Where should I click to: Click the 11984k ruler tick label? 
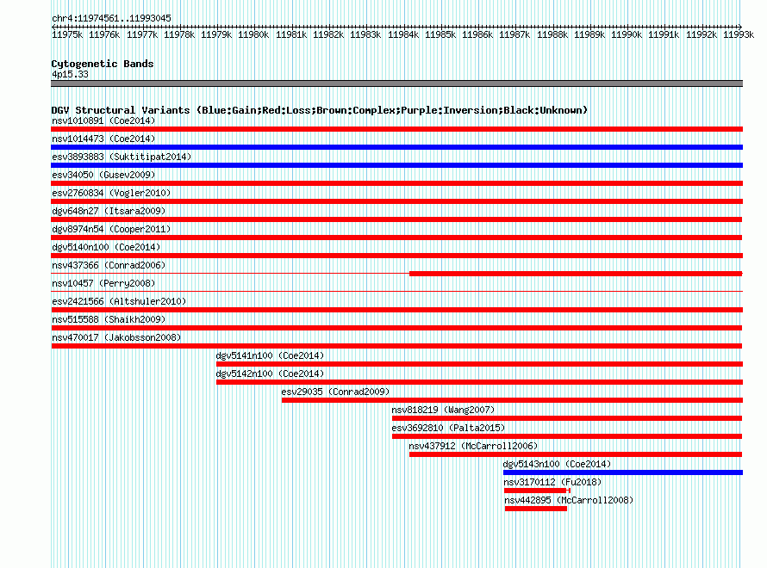403,34
